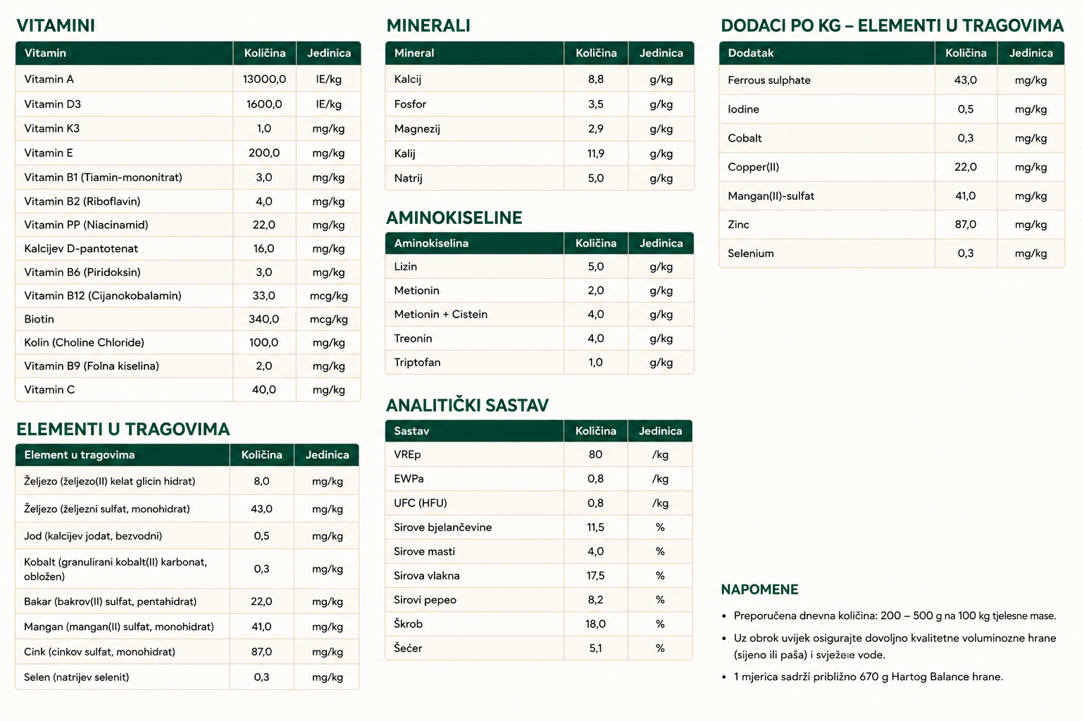The height and width of the screenshot is (721, 1082).
Task: Click 'Vitamin B12 (Cijanokobalamin)' text
Action: (103, 296)
